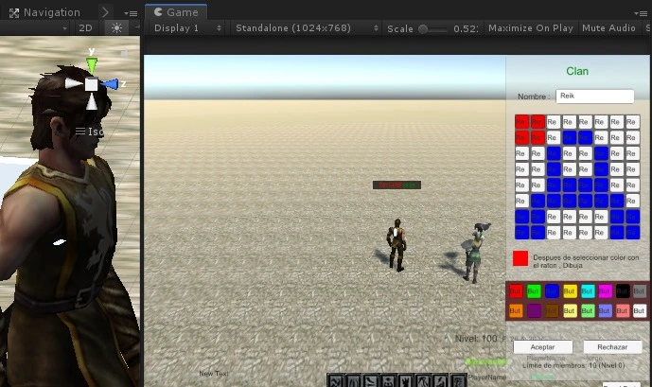Pick the white palette button
Image resolution: width=652 pixels, height=387 pixels.
639,310
